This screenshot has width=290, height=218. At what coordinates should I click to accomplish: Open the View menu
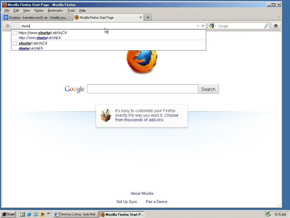click(x=26, y=11)
